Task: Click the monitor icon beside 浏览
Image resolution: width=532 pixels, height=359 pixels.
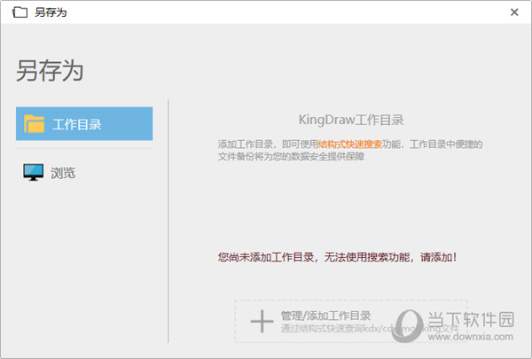Action: pos(34,172)
